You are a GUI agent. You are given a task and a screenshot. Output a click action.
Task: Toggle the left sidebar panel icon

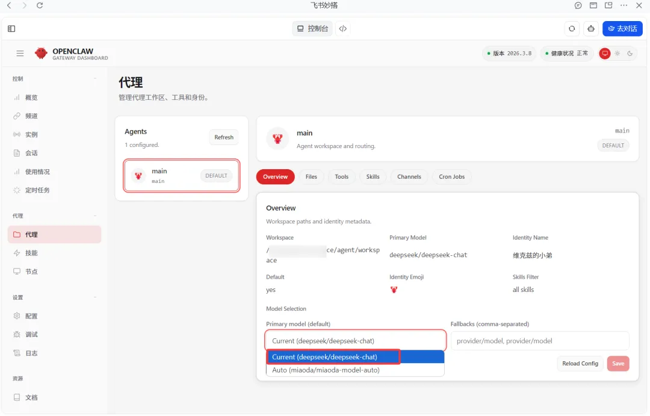tap(11, 29)
